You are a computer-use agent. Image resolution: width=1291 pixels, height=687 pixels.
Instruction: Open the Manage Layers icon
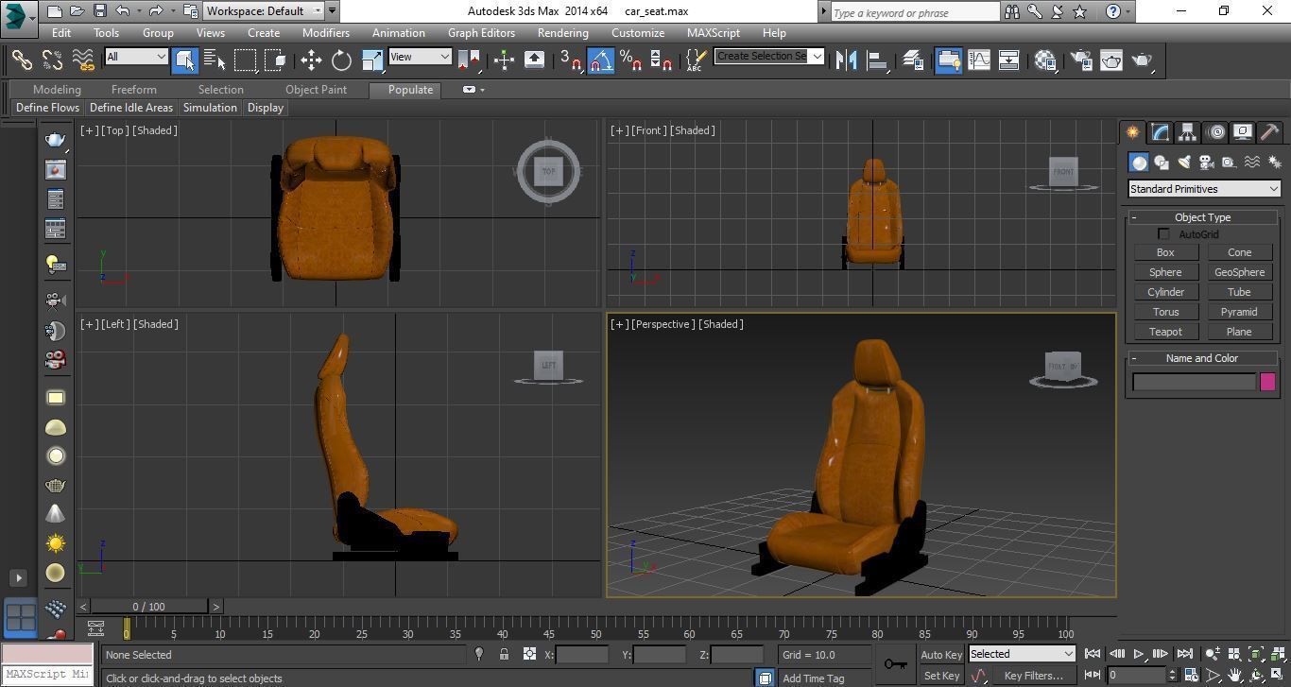pyautogui.click(x=913, y=60)
